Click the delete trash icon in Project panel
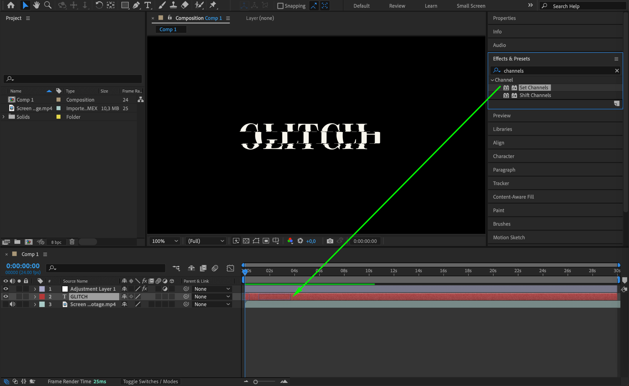The width and height of the screenshot is (629, 386). 72,242
